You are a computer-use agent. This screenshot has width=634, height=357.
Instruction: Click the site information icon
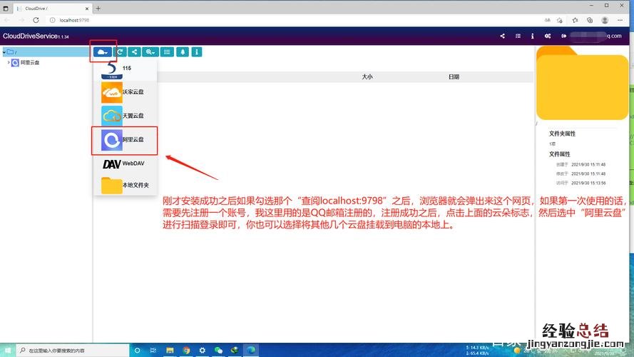pyautogui.click(x=53, y=20)
